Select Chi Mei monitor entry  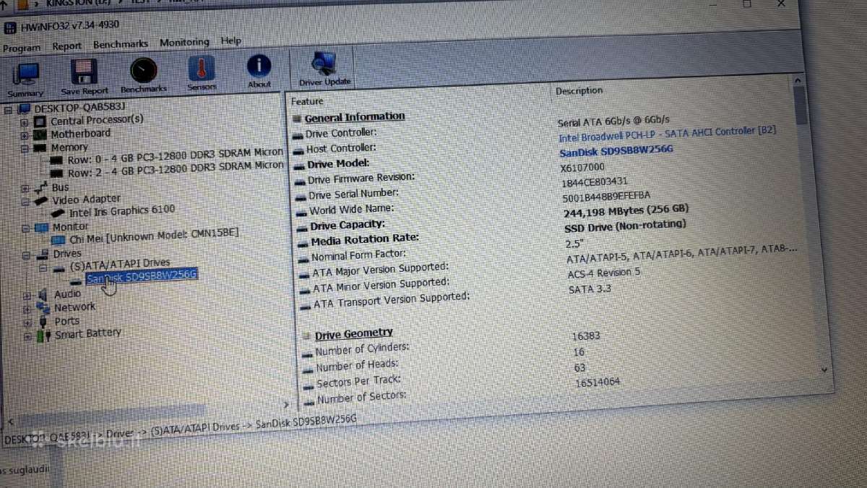[154, 236]
